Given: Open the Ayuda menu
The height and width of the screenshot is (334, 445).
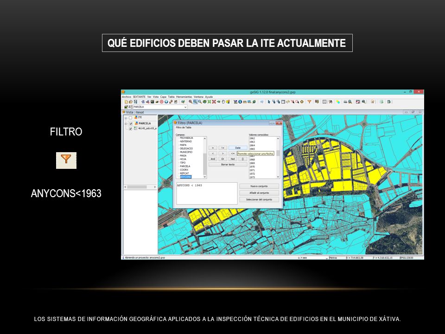Looking at the screenshot, I should (x=209, y=97).
